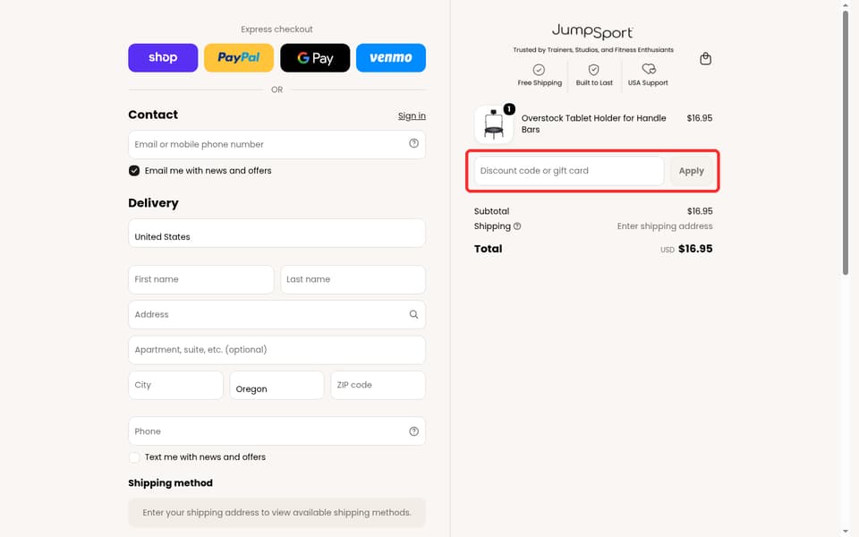859x537 pixels.
Task: Show shipping info help icon
Action: 517,226
